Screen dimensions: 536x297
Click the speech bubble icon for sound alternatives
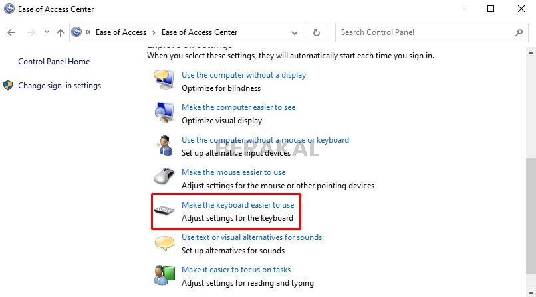point(164,243)
